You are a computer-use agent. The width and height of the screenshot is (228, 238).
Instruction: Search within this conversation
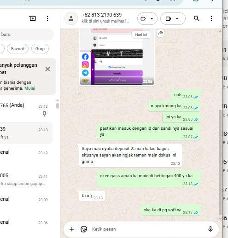point(197,18)
